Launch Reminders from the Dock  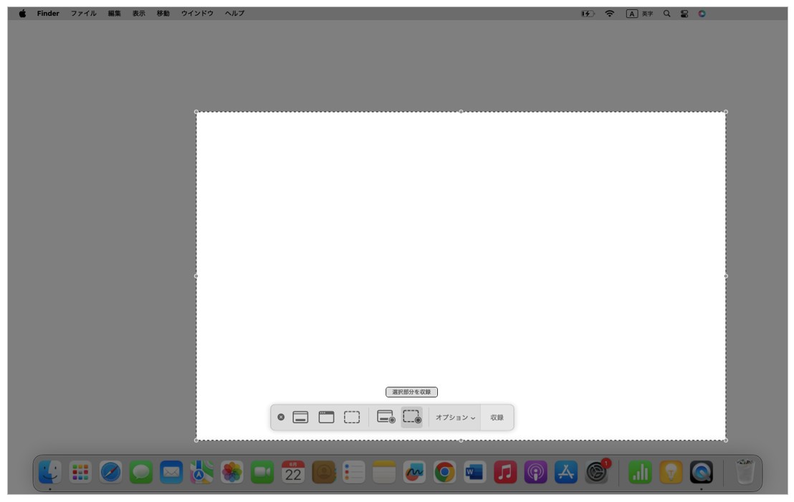(x=353, y=473)
